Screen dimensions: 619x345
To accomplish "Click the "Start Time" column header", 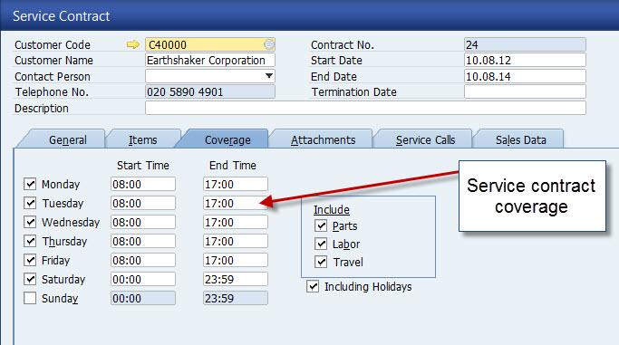I will (143, 165).
